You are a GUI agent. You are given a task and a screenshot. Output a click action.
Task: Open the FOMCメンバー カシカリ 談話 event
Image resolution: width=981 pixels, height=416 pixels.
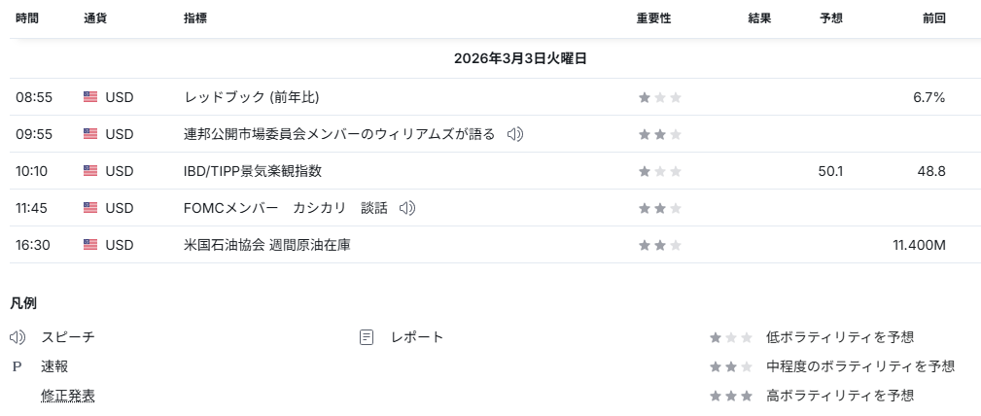(286, 208)
